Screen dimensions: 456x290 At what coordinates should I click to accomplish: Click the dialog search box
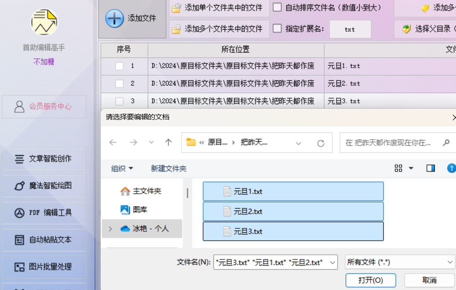point(397,142)
